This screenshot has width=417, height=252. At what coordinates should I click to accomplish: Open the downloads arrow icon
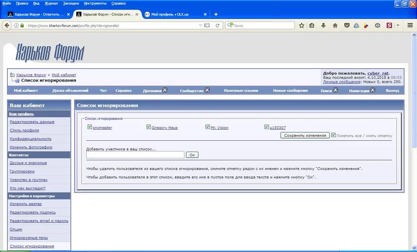coord(323,25)
